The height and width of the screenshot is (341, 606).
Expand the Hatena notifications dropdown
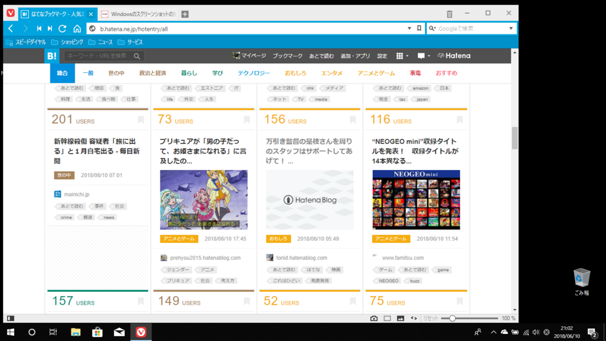424,56
